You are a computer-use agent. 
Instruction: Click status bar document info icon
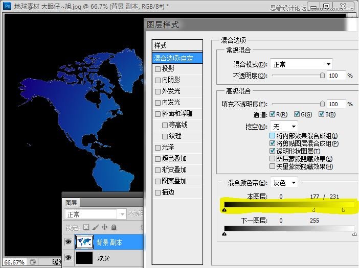click(x=32, y=262)
